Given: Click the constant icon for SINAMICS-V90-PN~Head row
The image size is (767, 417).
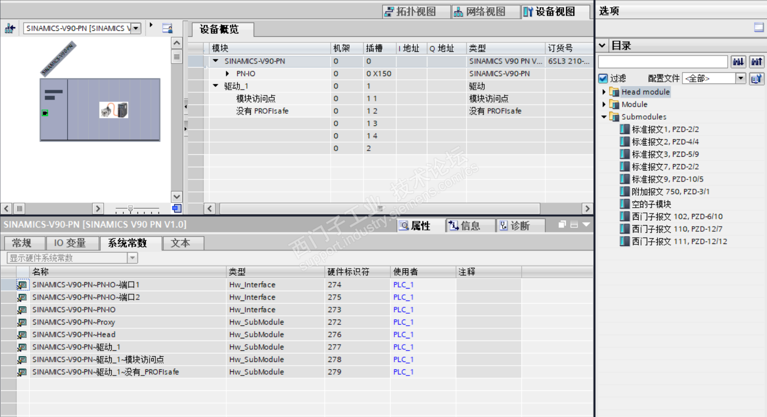Looking at the screenshot, I should 22,335.
